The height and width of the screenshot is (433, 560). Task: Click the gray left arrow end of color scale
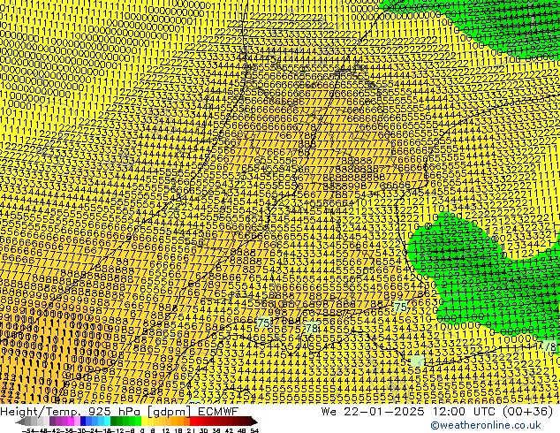pyautogui.click(x=20, y=422)
